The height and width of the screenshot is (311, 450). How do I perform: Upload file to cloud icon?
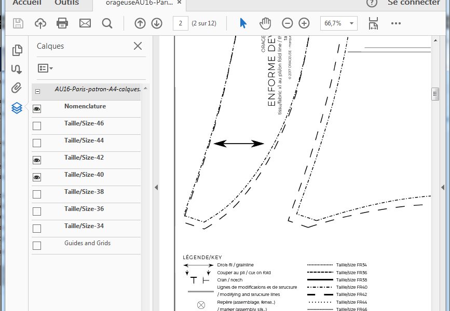point(40,23)
